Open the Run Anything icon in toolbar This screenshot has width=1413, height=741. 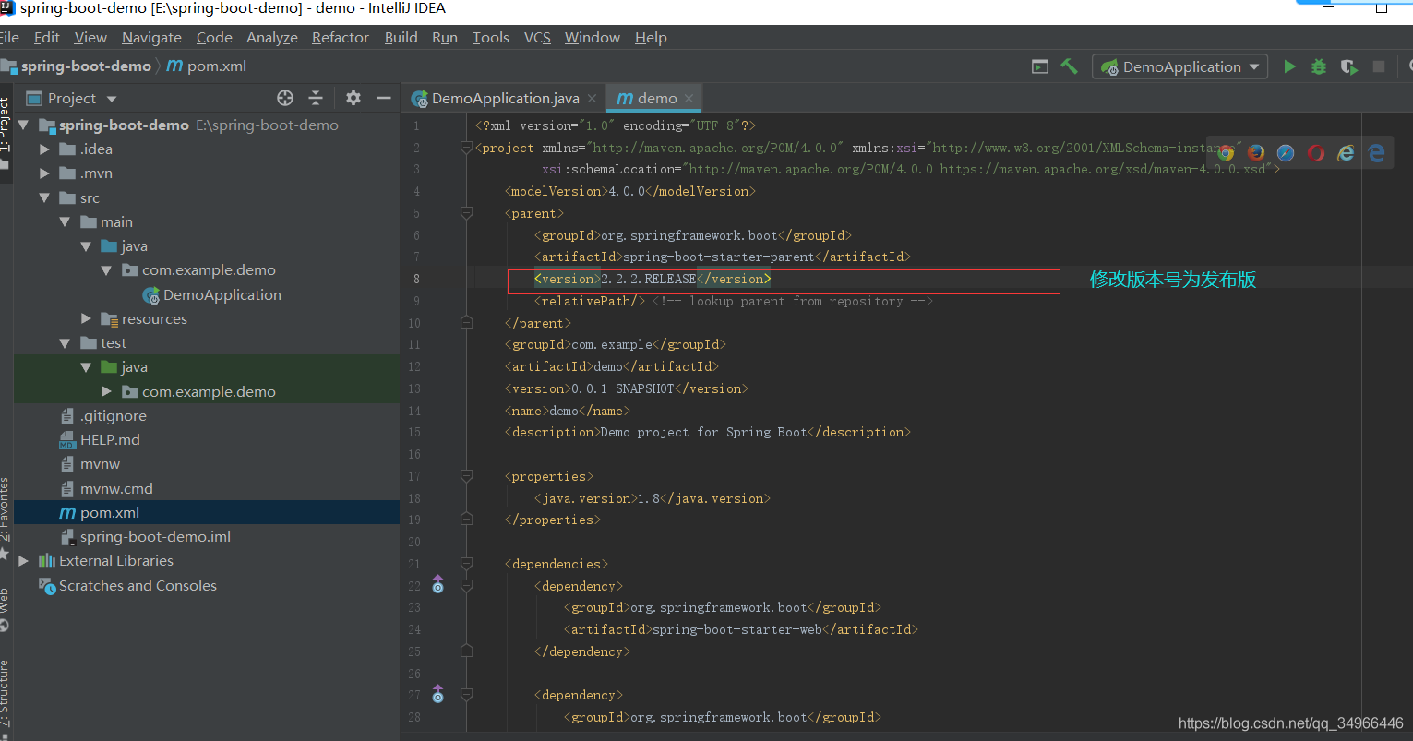1040,66
